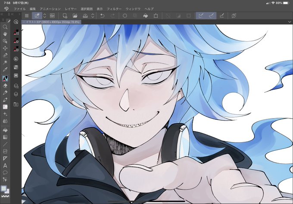This screenshot has height=204, width=293.
Task: Open the Clip Studio logo menu
Action: (x=6, y=9)
